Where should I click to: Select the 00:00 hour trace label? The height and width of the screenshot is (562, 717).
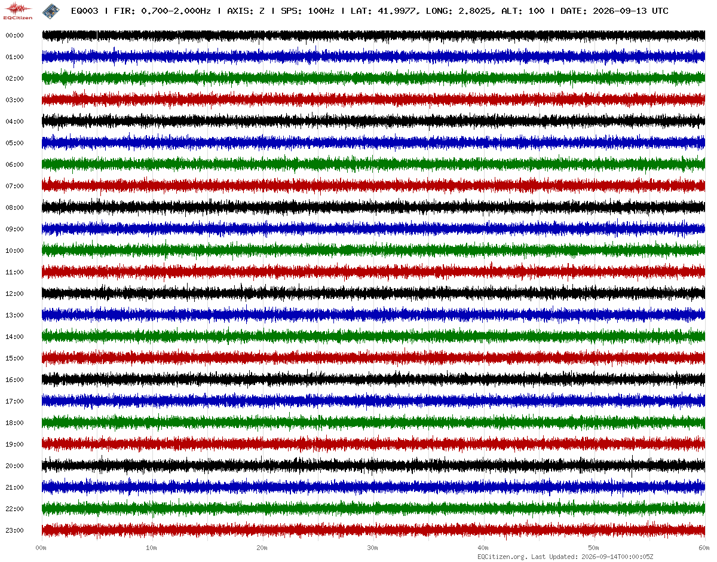pos(14,35)
